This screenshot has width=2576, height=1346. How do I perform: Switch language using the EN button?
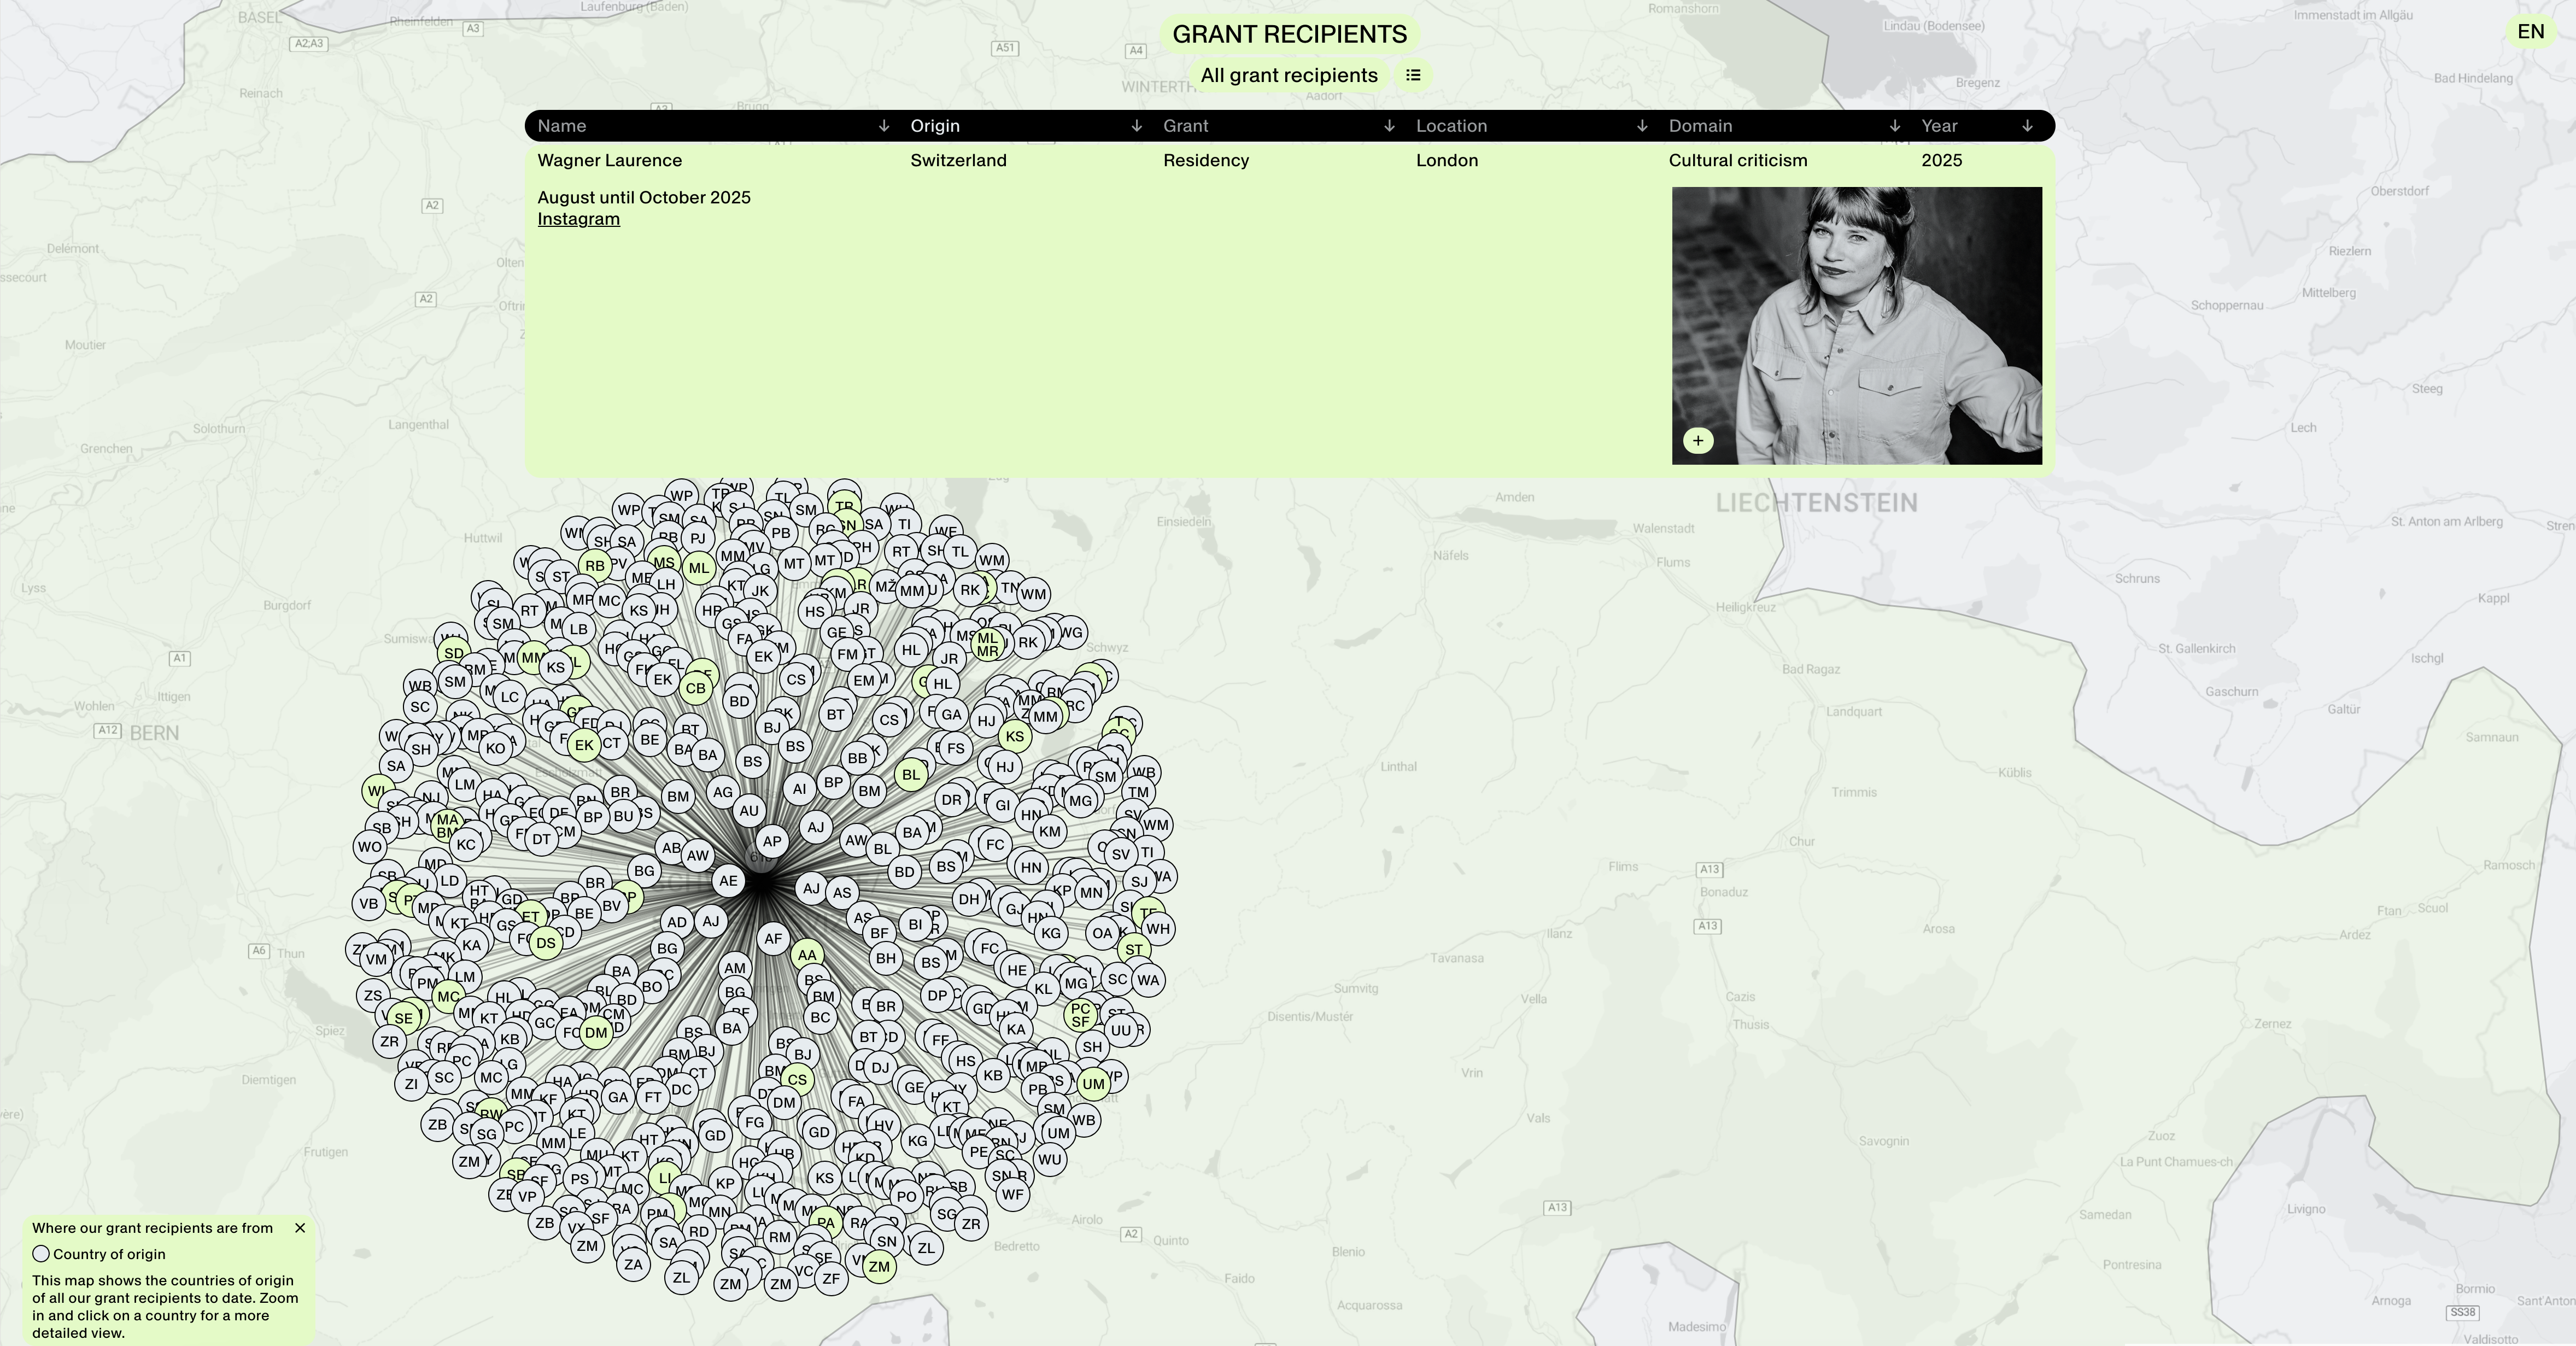[x=2530, y=32]
